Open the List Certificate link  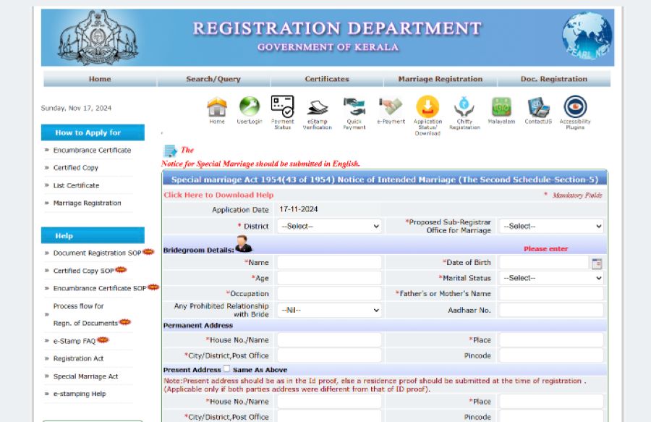(77, 185)
